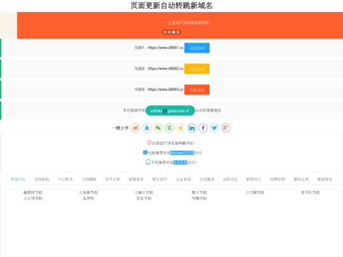Click yellow visit button for d8882.cc
The width and height of the screenshot is (343, 257).
click(197, 69)
